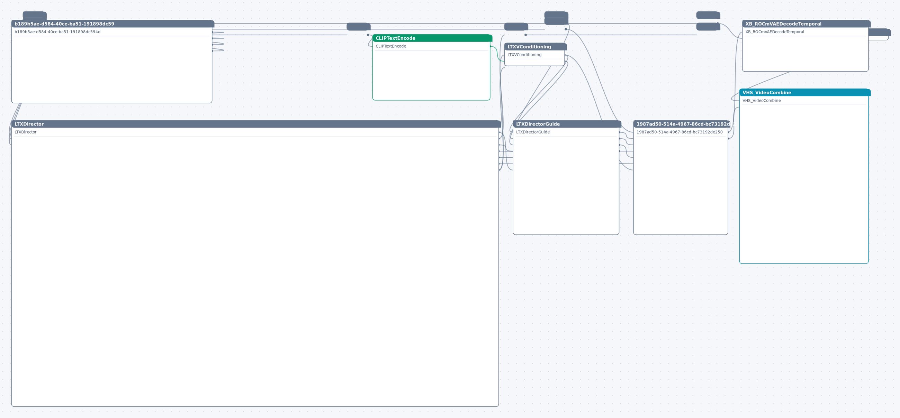Image resolution: width=900 pixels, height=418 pixels.
Task: Click the 'VHS_VideoCombine' subtitle text inside node
Action: click(761, 101)
